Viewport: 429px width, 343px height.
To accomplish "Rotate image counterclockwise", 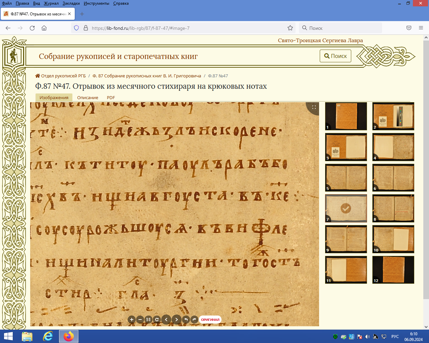I will 186,320.
